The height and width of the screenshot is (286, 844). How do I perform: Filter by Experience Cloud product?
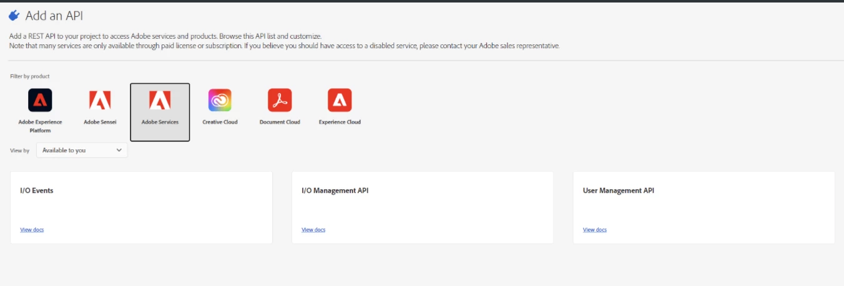[x=340, y=100]
